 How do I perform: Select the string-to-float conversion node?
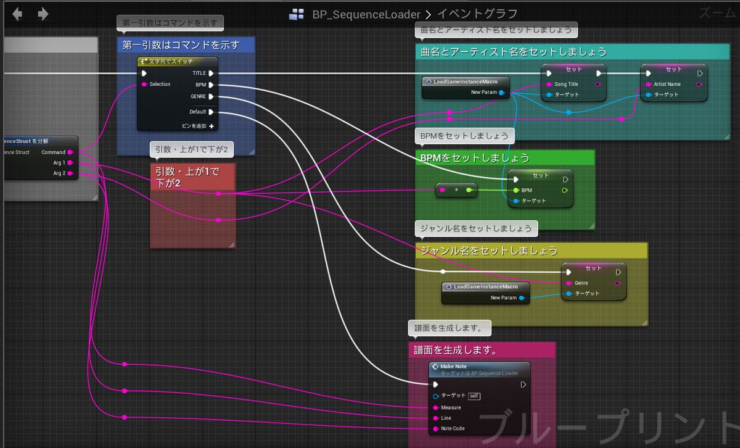pos(456,190)
